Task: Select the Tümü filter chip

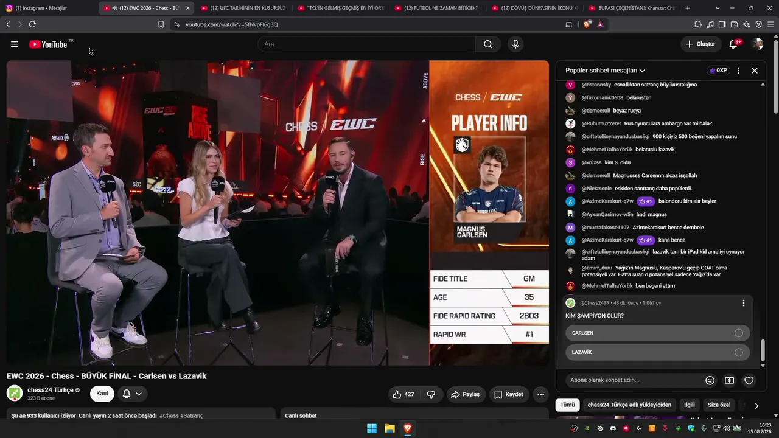Action: [567, 405]
